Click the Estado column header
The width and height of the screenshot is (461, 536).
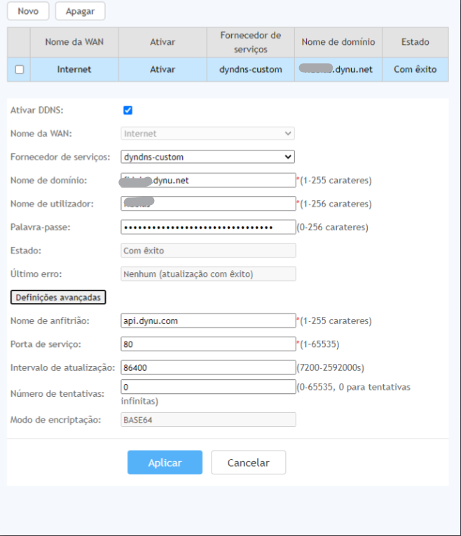pos(415,42)
